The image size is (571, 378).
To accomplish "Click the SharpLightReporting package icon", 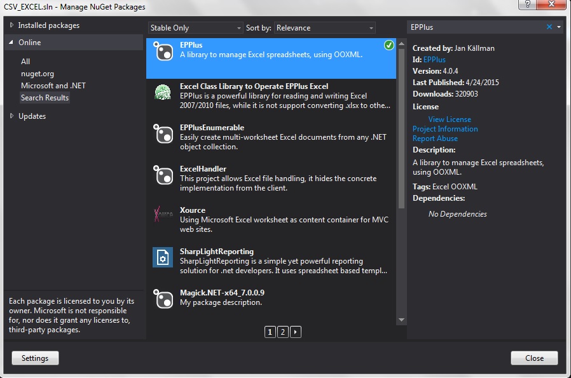I will pos(163,257).
